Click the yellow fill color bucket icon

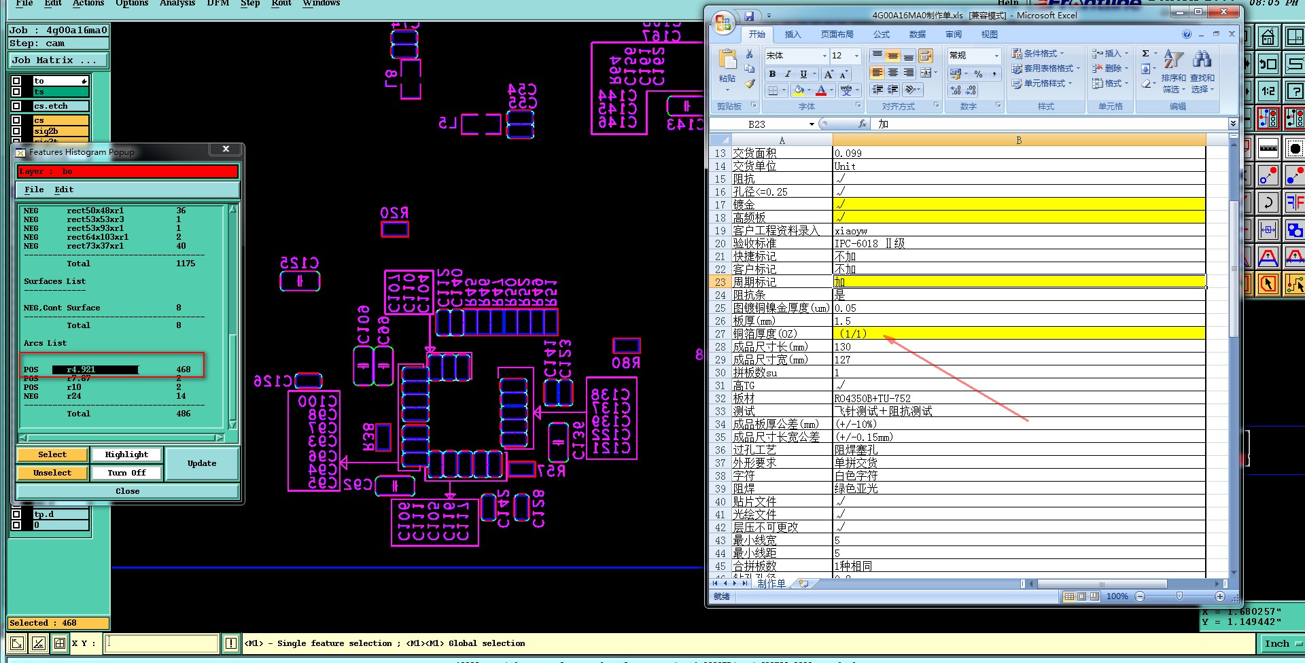click(x=799, y=90)
